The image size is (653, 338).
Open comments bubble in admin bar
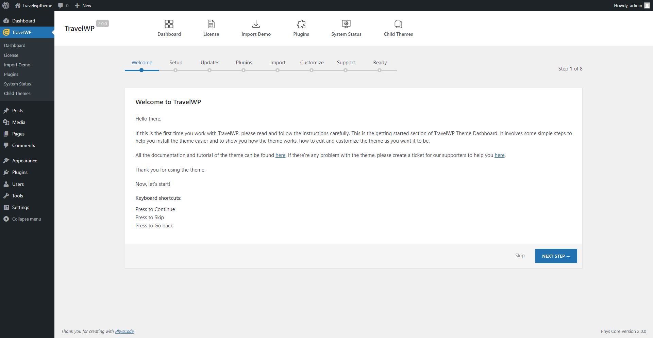pos(61,5)
